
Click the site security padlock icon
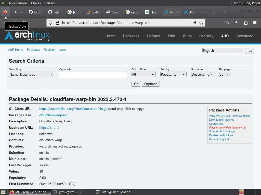pyautogui.click(x=58, y=23)
